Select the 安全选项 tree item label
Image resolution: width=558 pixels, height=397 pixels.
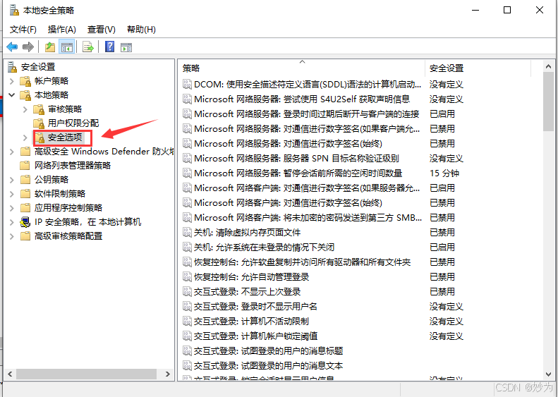coord(65,138)
